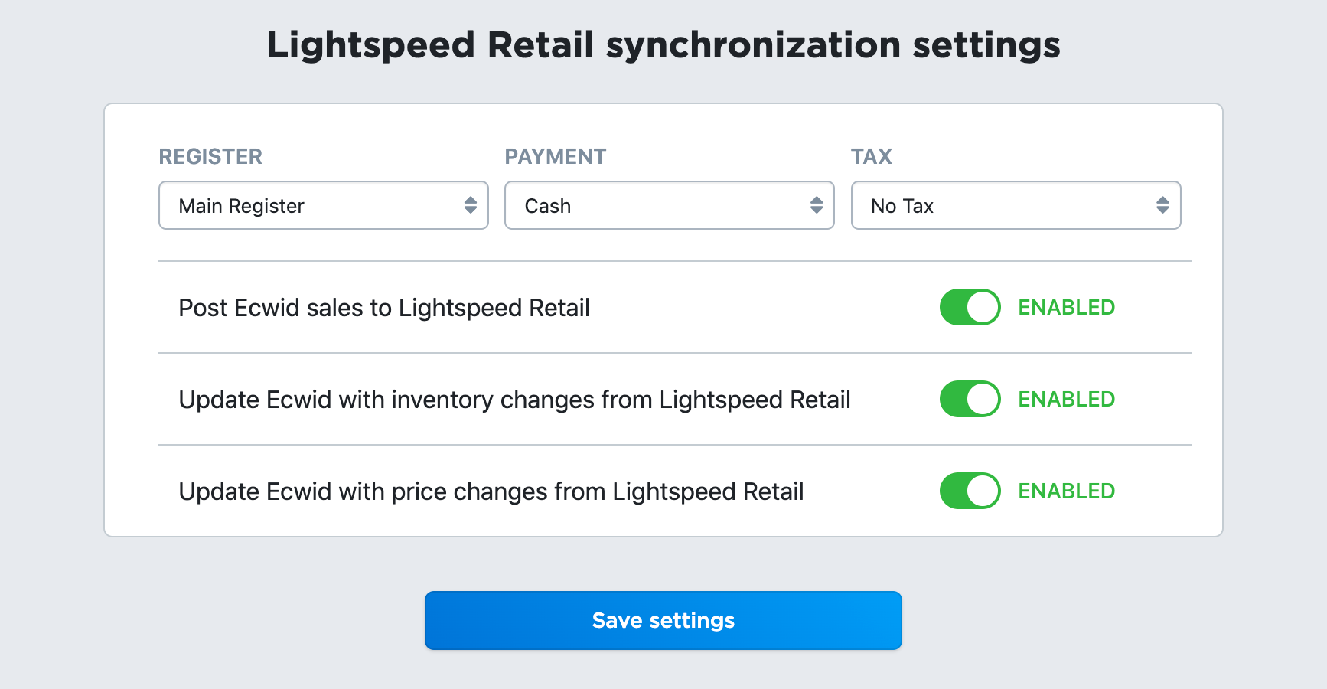The height and width of the screenshot is (689, 1327).
Task: Open the Payment dropdown showing Cash
Action: (x=670, y=205)
